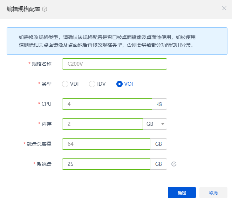Click the 核 unit box beside CPU
The image size is (232, 202).
(x=159, y=104)
